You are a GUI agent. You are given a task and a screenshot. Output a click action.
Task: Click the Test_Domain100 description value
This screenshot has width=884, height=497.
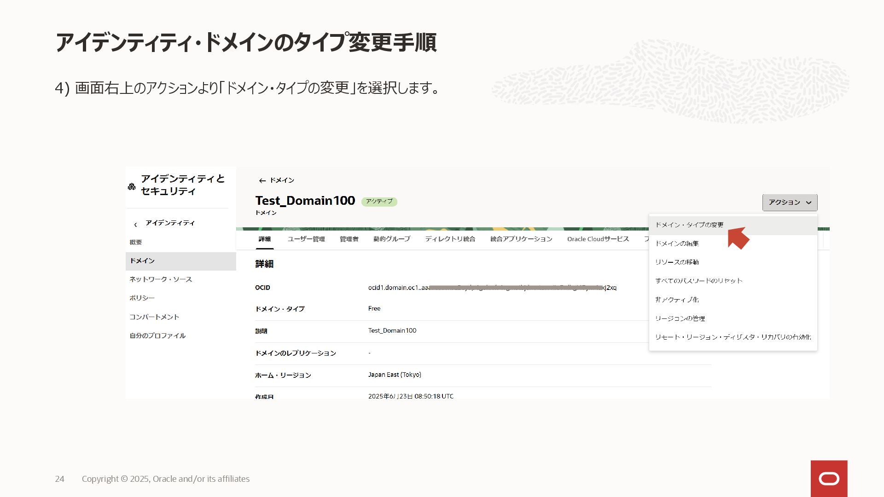(392, 331)
